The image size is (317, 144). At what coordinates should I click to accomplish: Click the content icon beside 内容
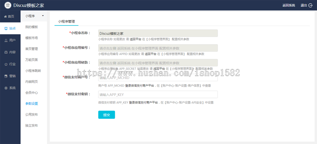click(x=6, y=52)
